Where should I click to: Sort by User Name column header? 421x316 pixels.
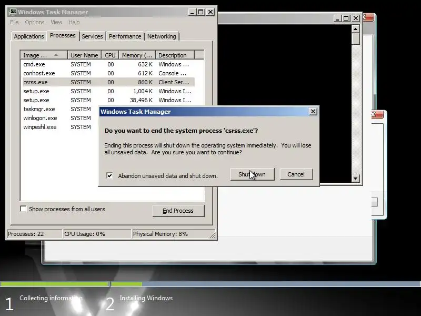[x=84, y=55]
